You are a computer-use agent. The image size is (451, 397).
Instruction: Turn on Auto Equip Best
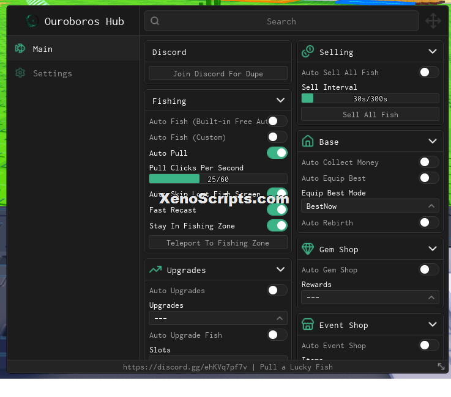[429, 178]
